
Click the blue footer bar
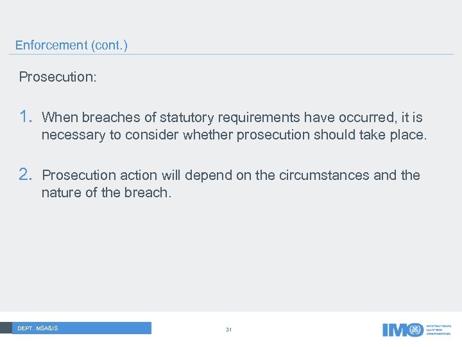pyautogui.click(x=103, y=328)
